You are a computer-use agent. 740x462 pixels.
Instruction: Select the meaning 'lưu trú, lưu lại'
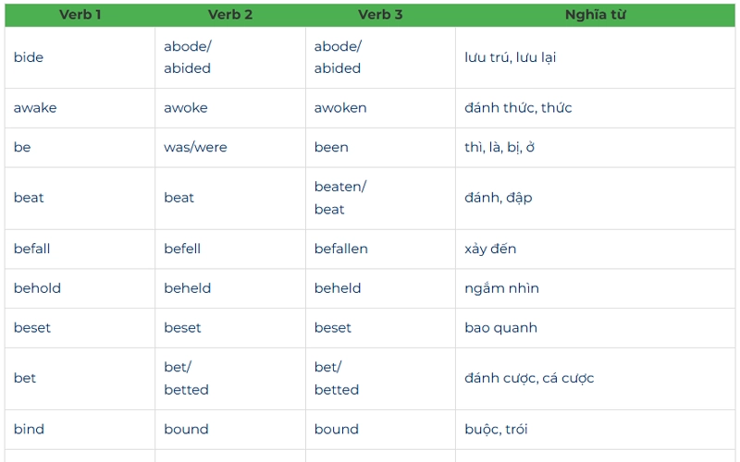tap(511, 57)
